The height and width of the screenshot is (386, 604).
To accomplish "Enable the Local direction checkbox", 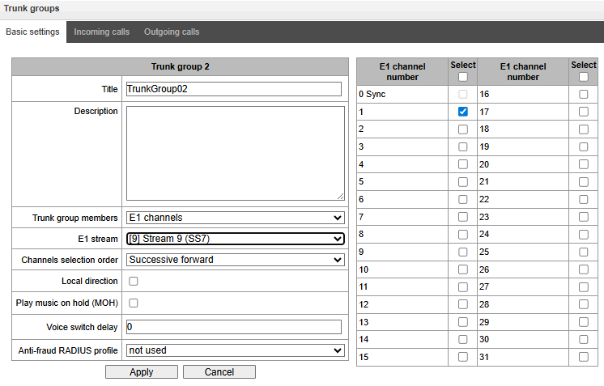I will pyautogui.click(x=134, y=281).
